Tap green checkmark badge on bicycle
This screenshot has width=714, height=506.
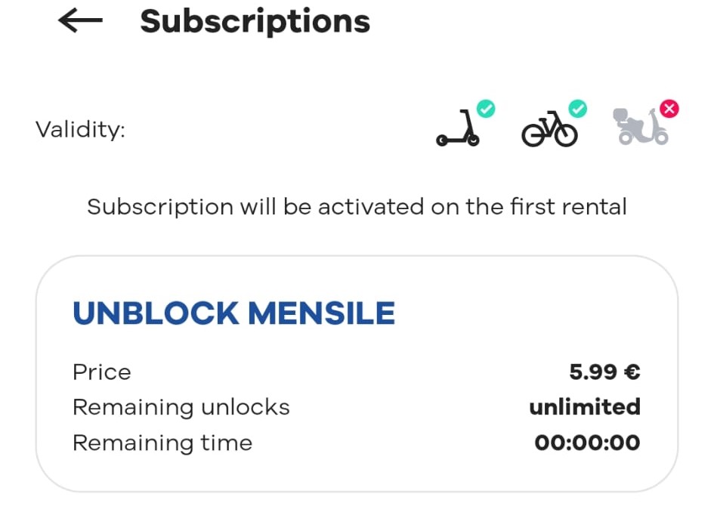coord(578,109)
